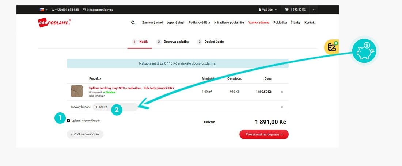Click Zpět na nakupování button
The image size is (402, 166).
pyautogui.click(x=85, y=134)
